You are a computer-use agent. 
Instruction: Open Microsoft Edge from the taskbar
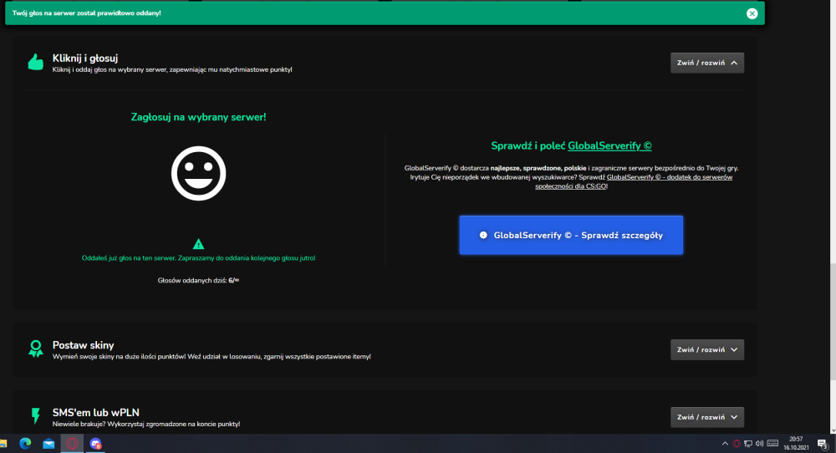[x=25, y=444]
